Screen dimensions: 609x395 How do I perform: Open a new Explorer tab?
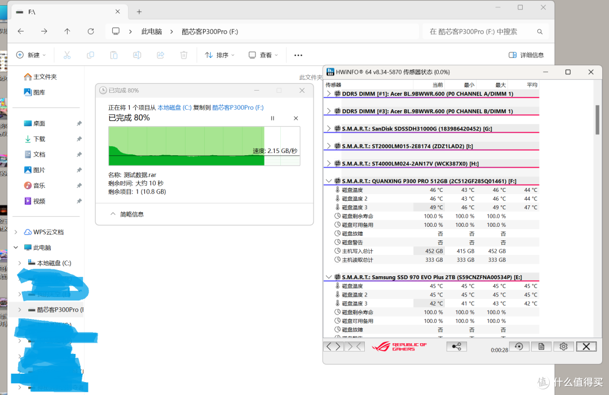tap(139, 12)
